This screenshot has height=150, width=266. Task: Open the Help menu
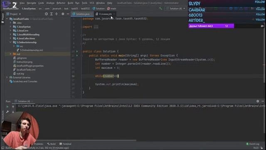pyautogui.click(x=110, y=3)
